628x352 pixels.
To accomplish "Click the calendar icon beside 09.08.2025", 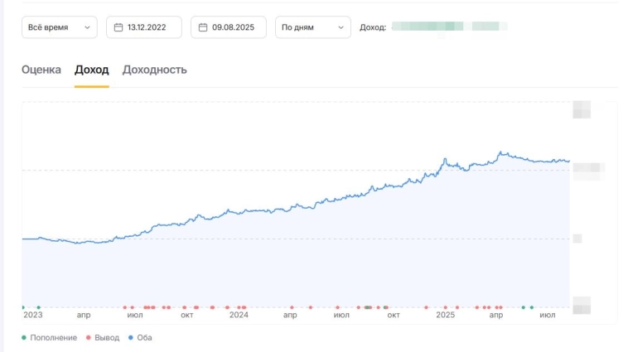I will point(203,27).
